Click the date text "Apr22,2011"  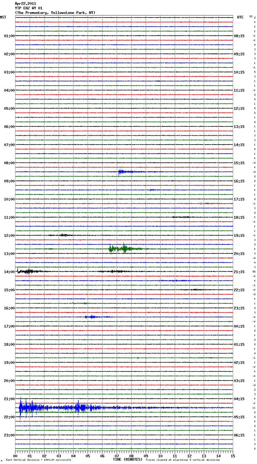(25, 4)
